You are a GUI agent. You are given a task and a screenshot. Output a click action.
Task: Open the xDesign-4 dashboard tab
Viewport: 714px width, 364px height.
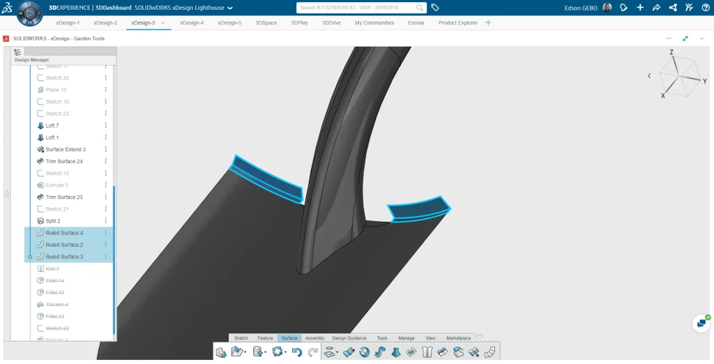click(192, 23)
